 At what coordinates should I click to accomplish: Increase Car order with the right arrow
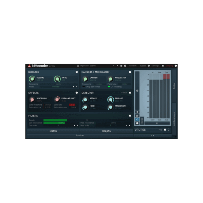(77, 126)
